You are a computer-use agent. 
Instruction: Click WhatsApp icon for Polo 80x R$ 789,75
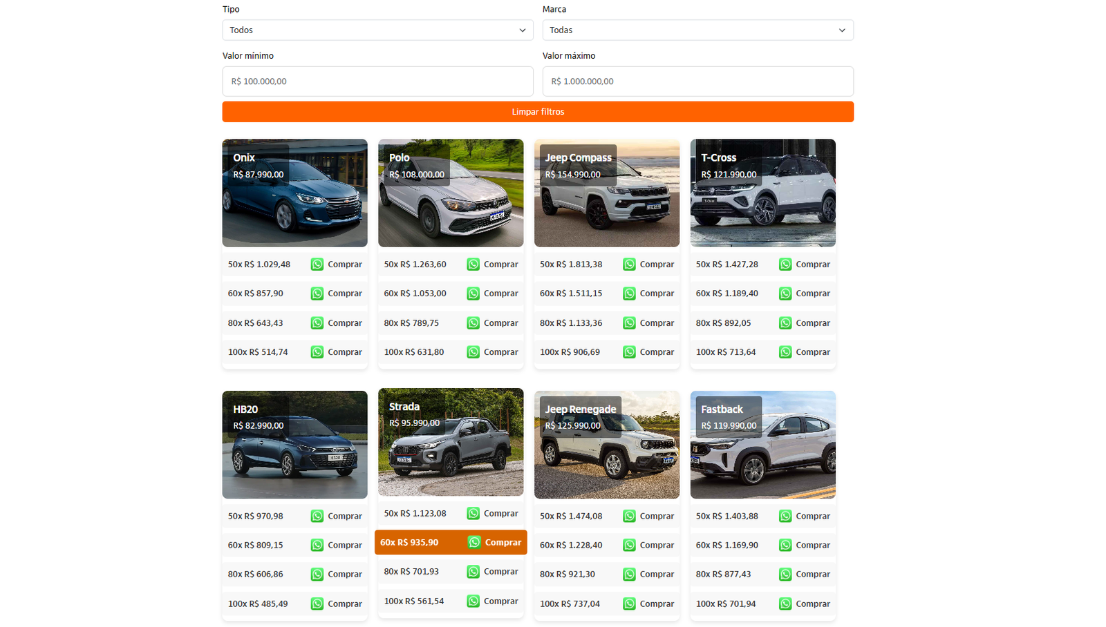[x=474, y=323]
